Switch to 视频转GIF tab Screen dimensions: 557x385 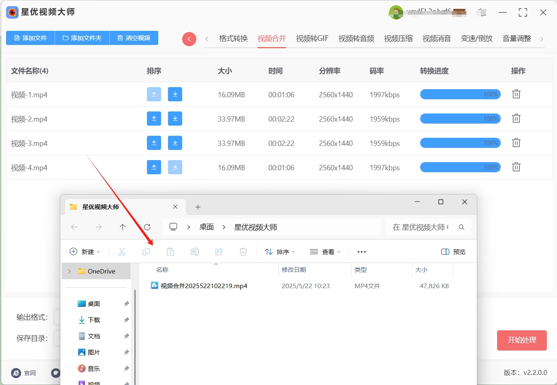pyautogui.click(x=312, y=38)
